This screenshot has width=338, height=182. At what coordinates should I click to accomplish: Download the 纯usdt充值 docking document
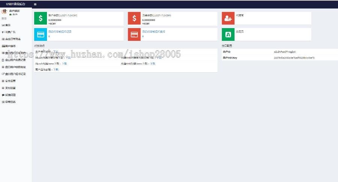click(68, 58)
